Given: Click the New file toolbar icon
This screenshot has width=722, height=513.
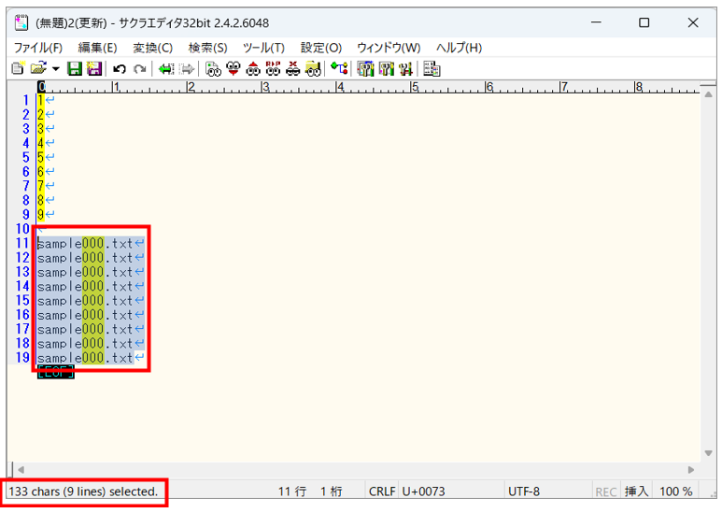Looking at the screenshot, I should 17,68.
